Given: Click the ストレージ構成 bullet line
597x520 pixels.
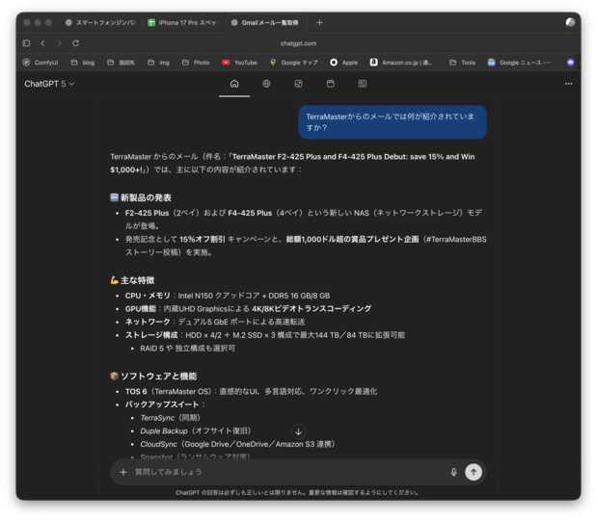Looking at the screenshot, I should [265, 335].
